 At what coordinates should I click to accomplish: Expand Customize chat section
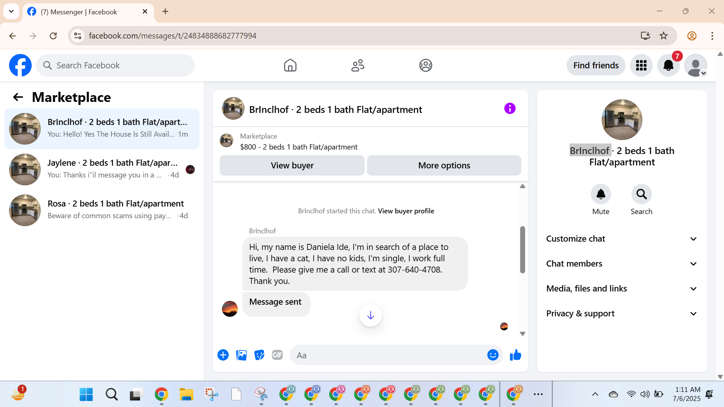point(621,239)
